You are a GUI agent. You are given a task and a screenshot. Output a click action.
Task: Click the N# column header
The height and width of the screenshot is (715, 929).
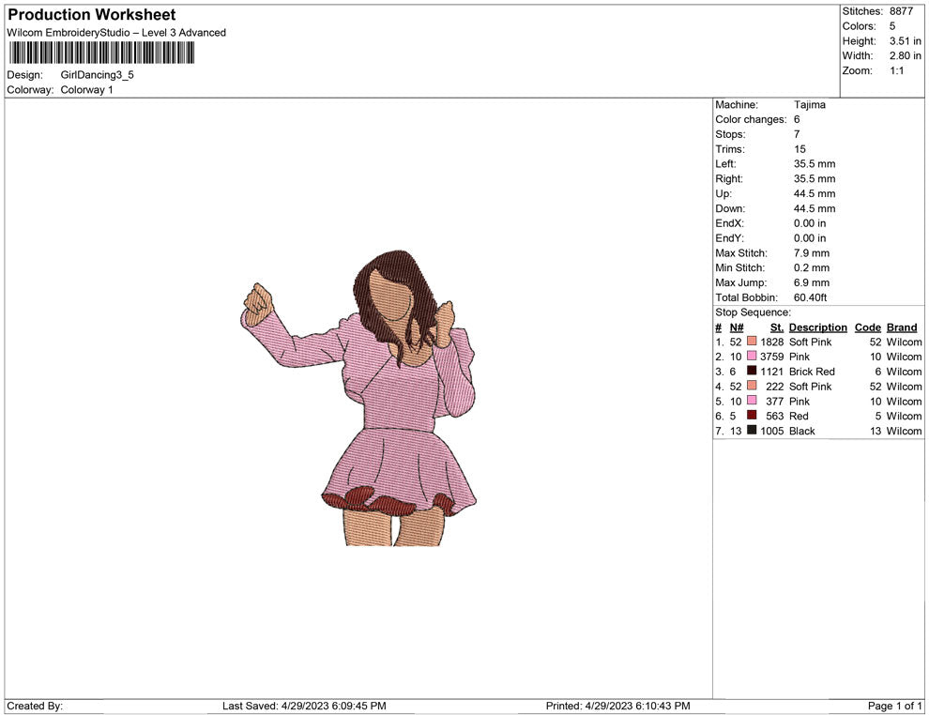(x=737, y=327)
